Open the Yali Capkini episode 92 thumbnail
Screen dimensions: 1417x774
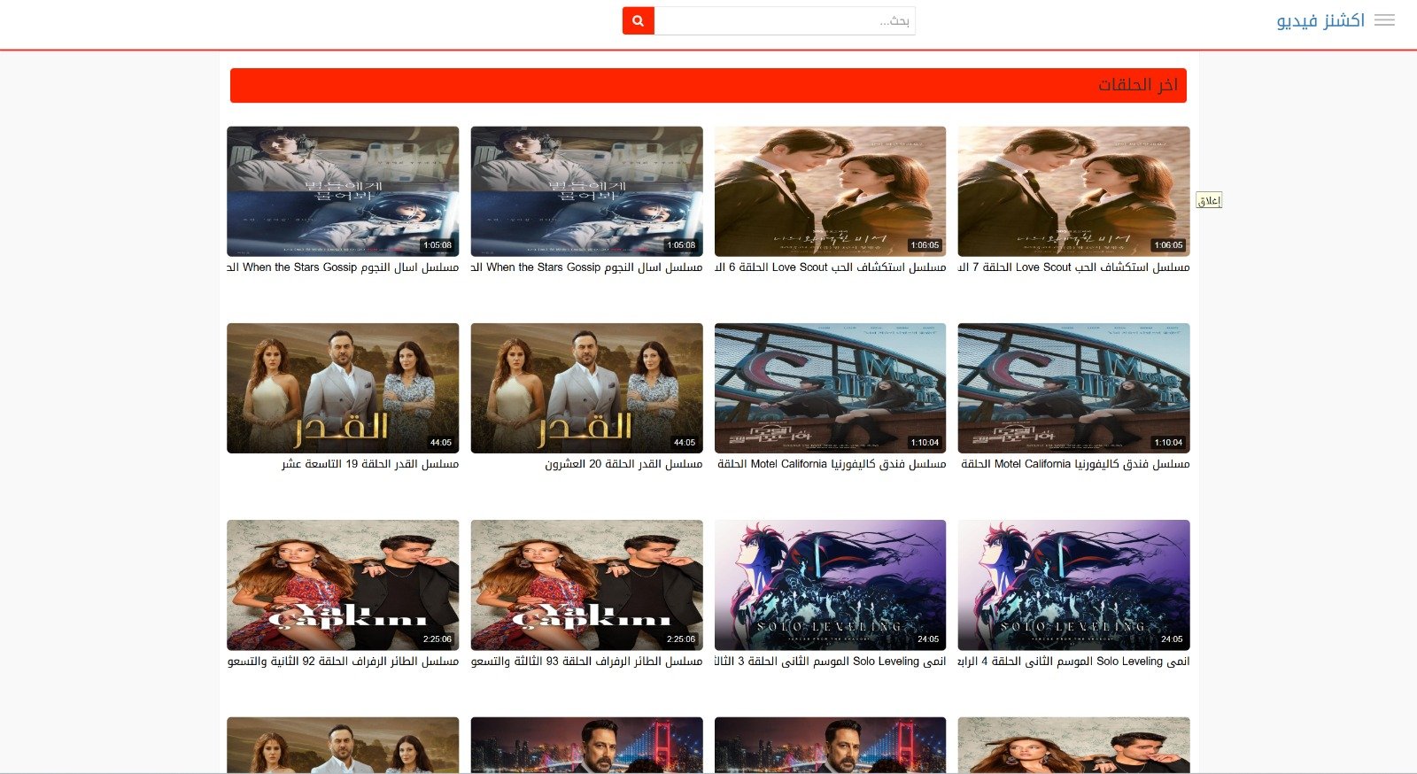pyautogui.click(x=343, y=584)
